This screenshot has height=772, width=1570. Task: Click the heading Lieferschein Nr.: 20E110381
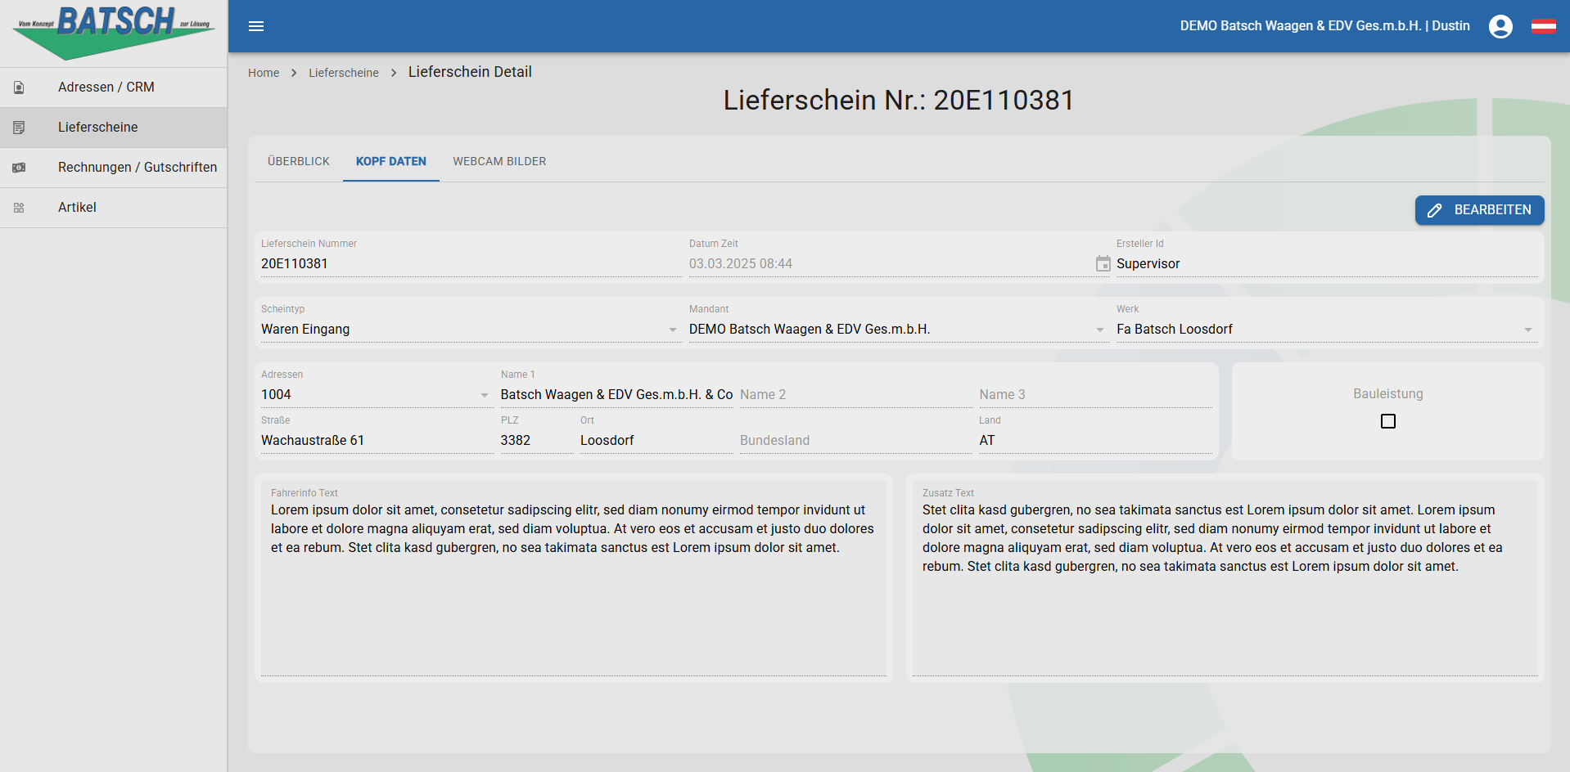[899, 100]
